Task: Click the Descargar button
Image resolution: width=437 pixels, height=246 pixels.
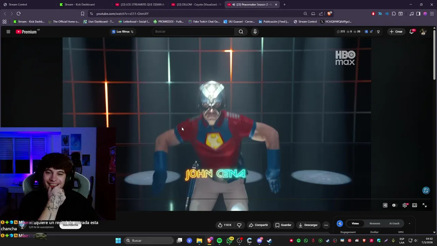Action: (x=308, y=225)
